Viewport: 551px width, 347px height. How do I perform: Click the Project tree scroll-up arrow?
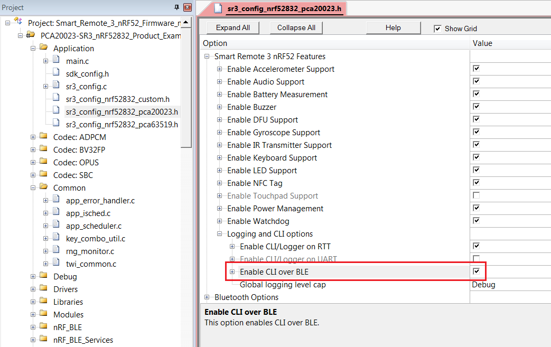click(186, 23)
